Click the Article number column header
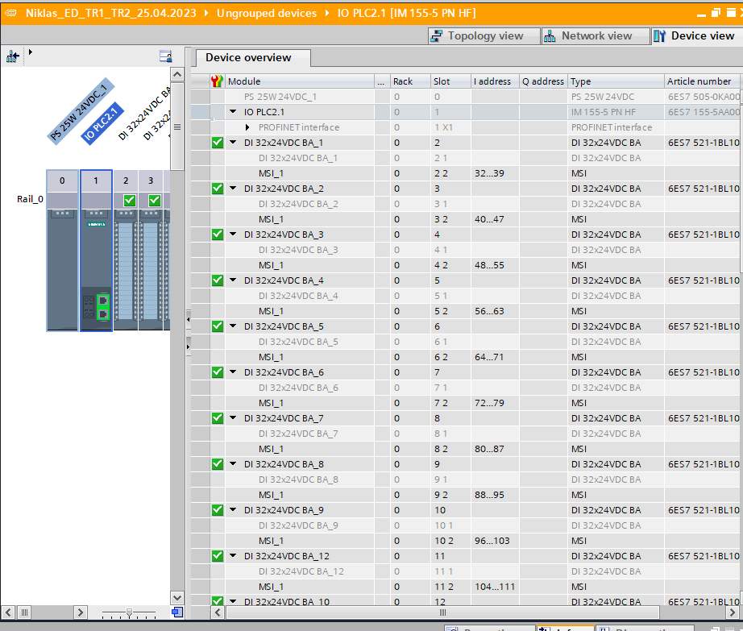743x631 pixels. (702, 81)
